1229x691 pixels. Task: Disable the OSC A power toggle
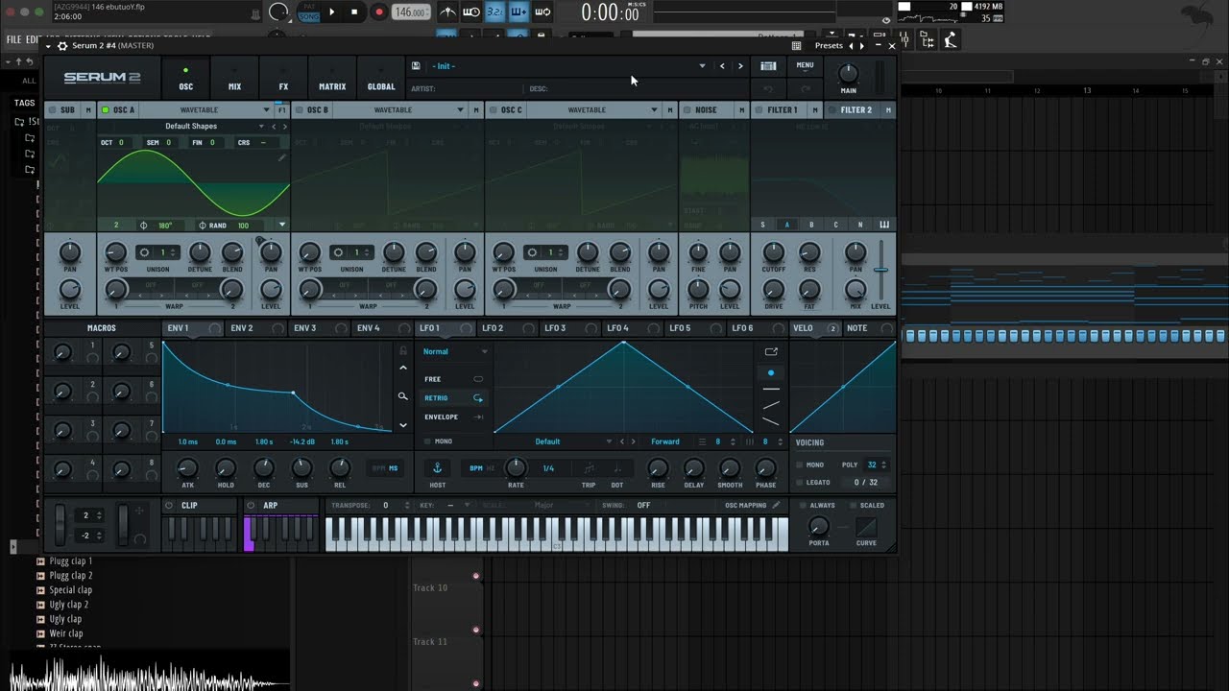click(106, 110)
